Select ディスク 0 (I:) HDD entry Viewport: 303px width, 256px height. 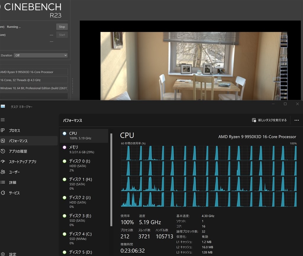click(84, 166)
